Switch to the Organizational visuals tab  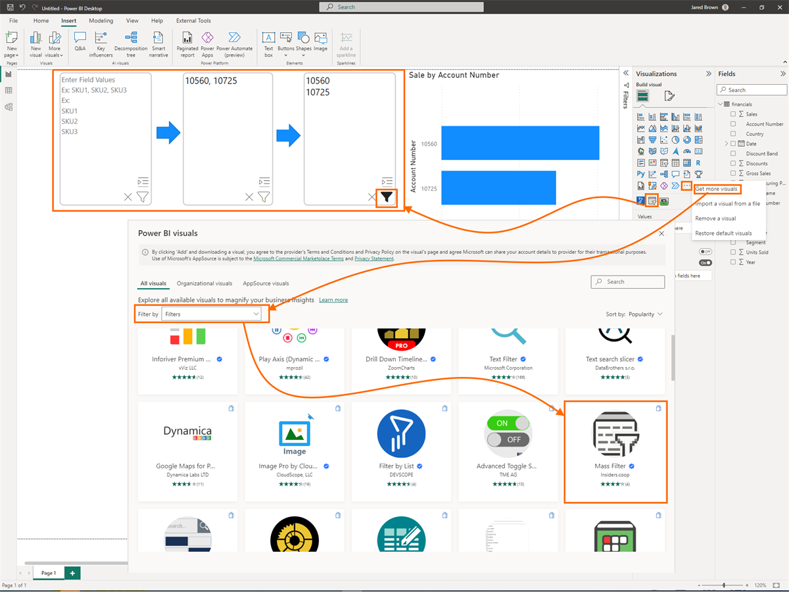pos(204,284)
